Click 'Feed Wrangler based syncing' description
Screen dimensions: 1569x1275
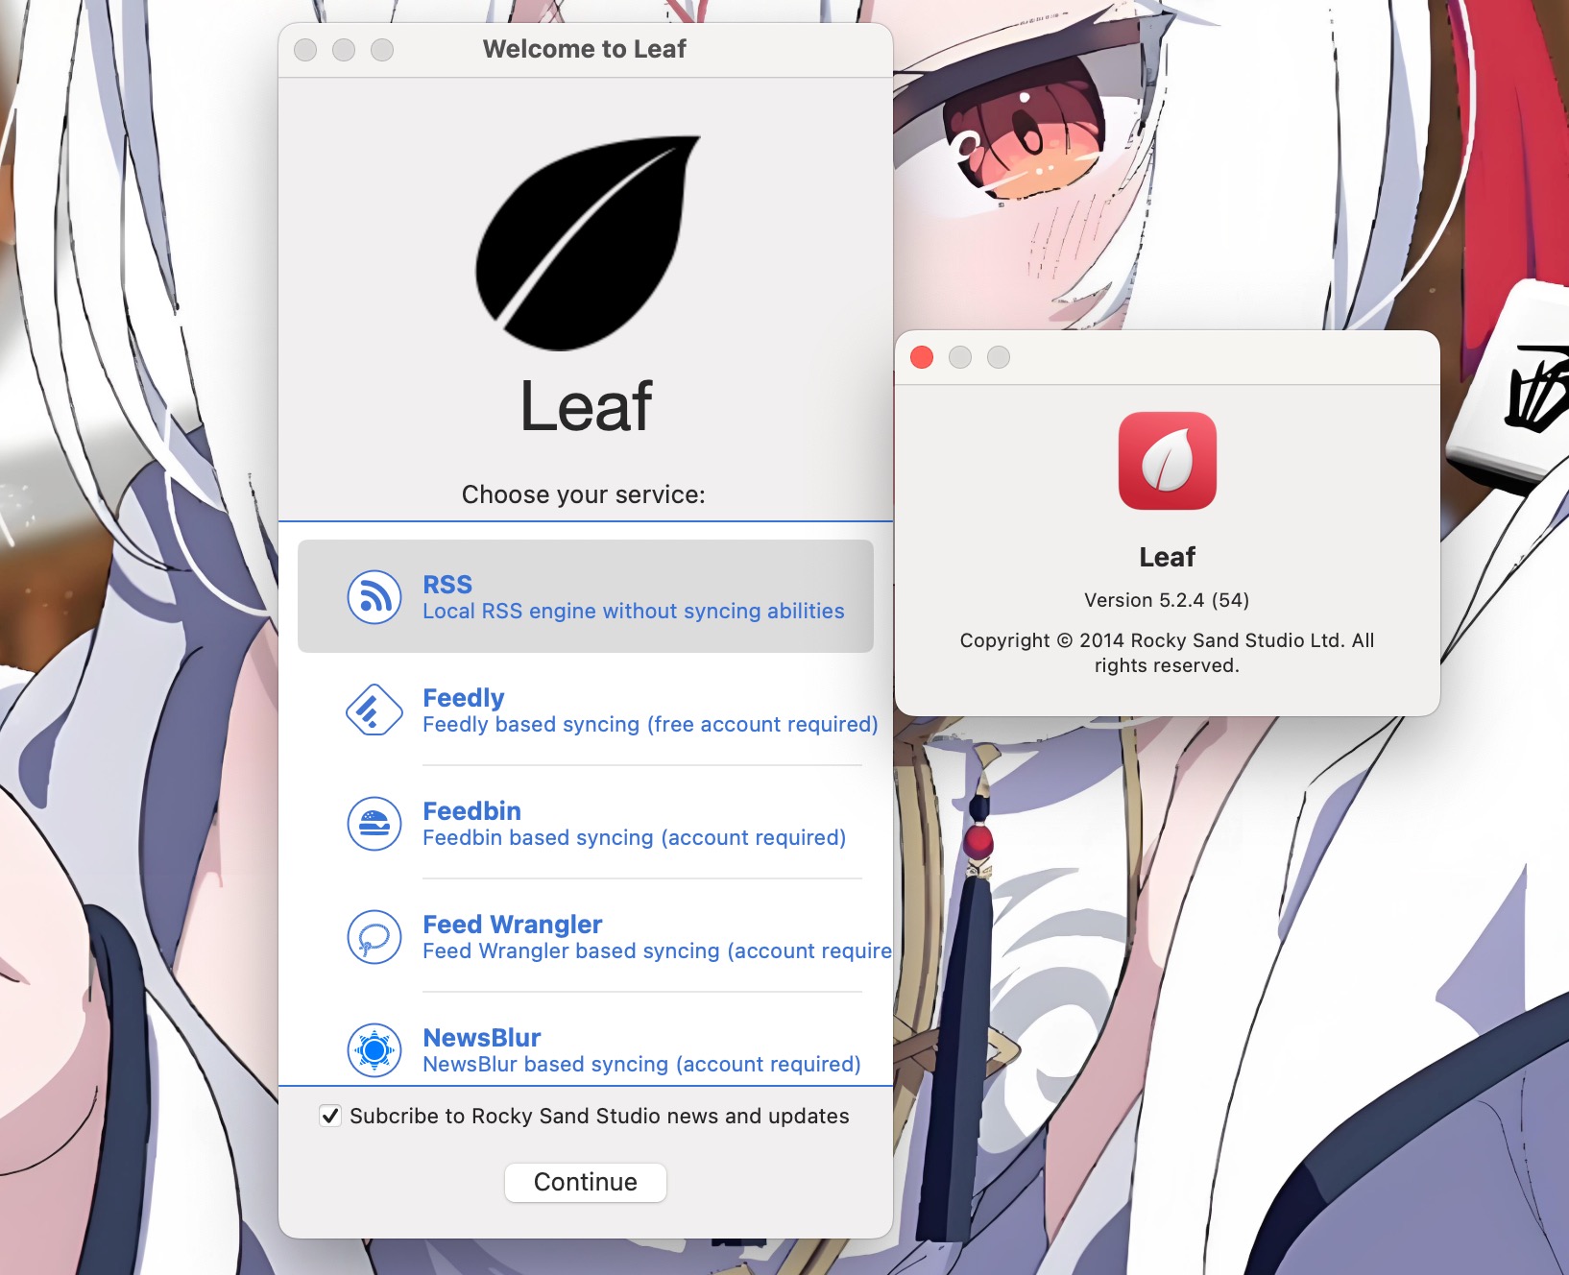(x=657, y=951)
